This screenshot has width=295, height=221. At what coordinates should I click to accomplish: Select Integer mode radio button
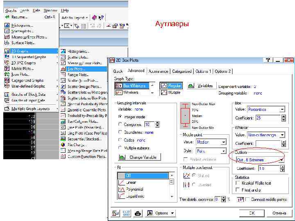120,117
